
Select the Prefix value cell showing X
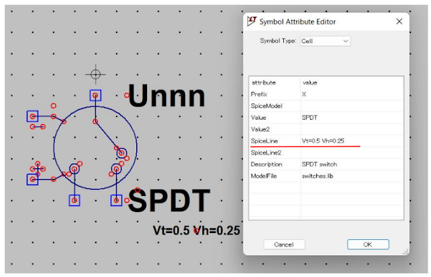point(351,94)
